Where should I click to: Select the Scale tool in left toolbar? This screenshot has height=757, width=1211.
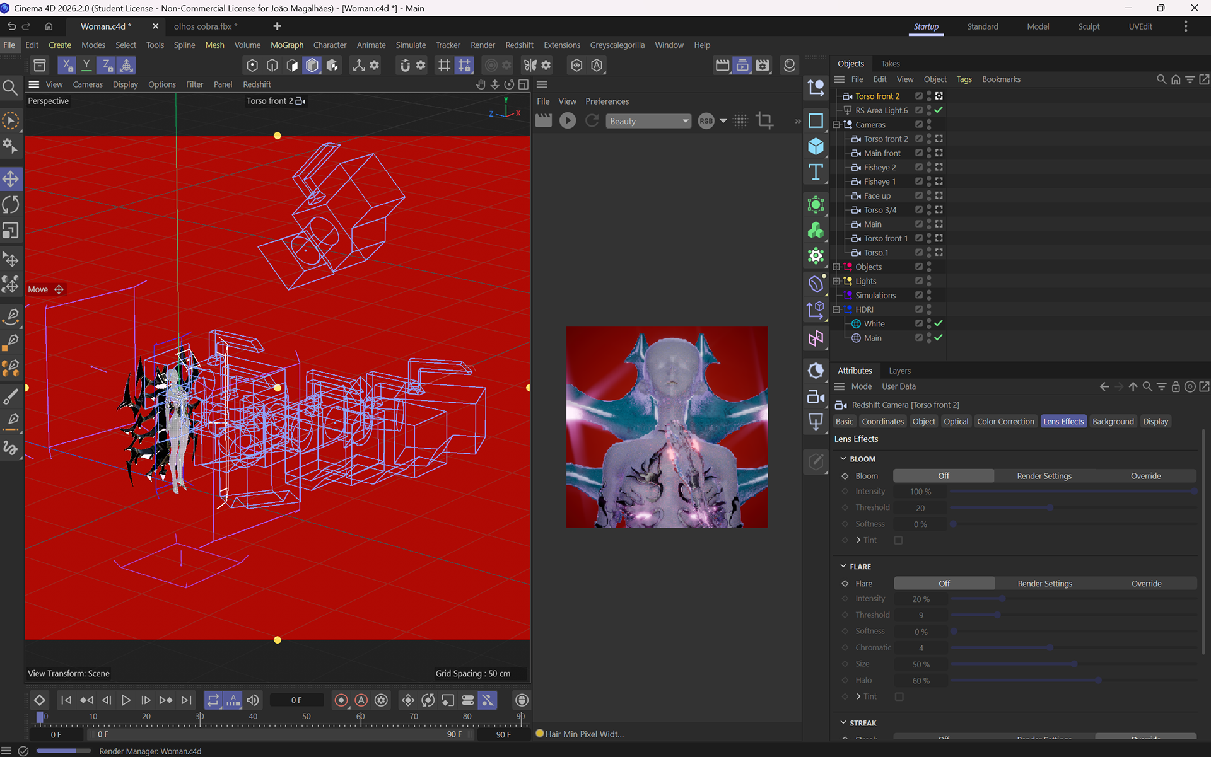11,231
